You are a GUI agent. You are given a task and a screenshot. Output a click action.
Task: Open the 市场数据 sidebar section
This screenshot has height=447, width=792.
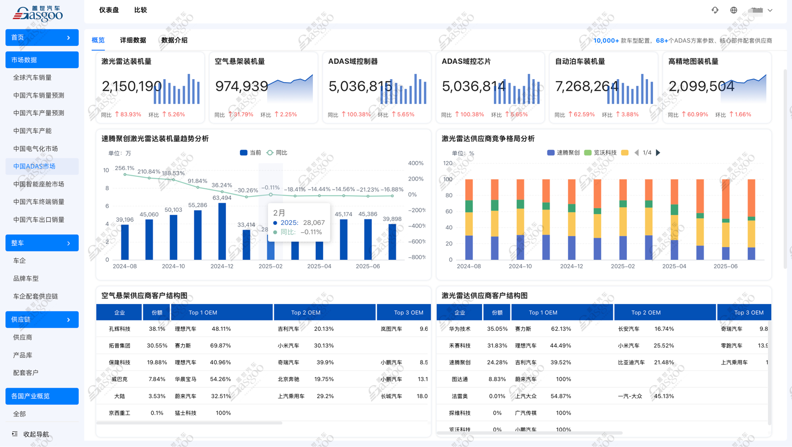pos(42,60)
